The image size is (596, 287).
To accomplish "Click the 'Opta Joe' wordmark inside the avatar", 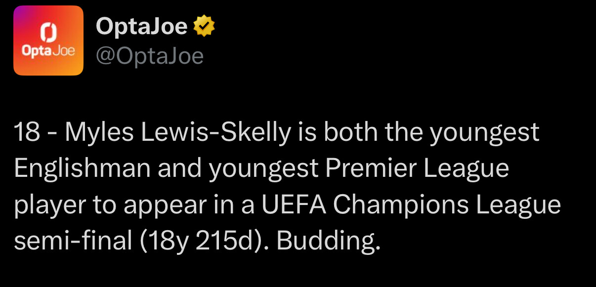I will click(48, 51).
